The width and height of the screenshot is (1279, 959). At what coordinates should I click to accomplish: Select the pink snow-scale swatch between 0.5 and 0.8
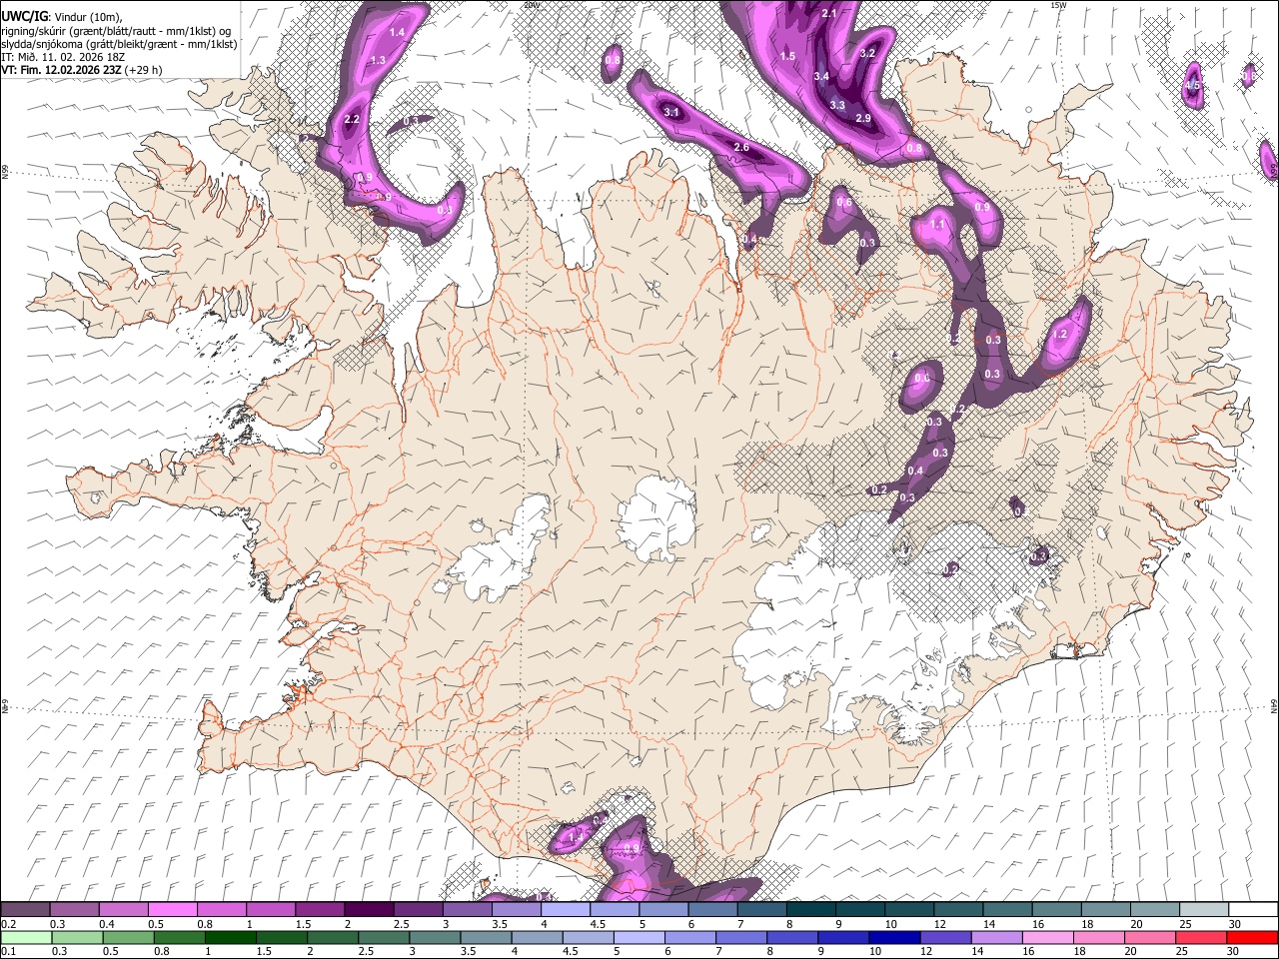click(x=172, y=909)
